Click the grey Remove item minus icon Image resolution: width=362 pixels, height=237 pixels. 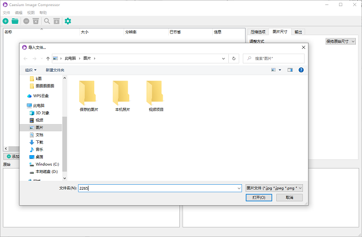pos(26,21)
